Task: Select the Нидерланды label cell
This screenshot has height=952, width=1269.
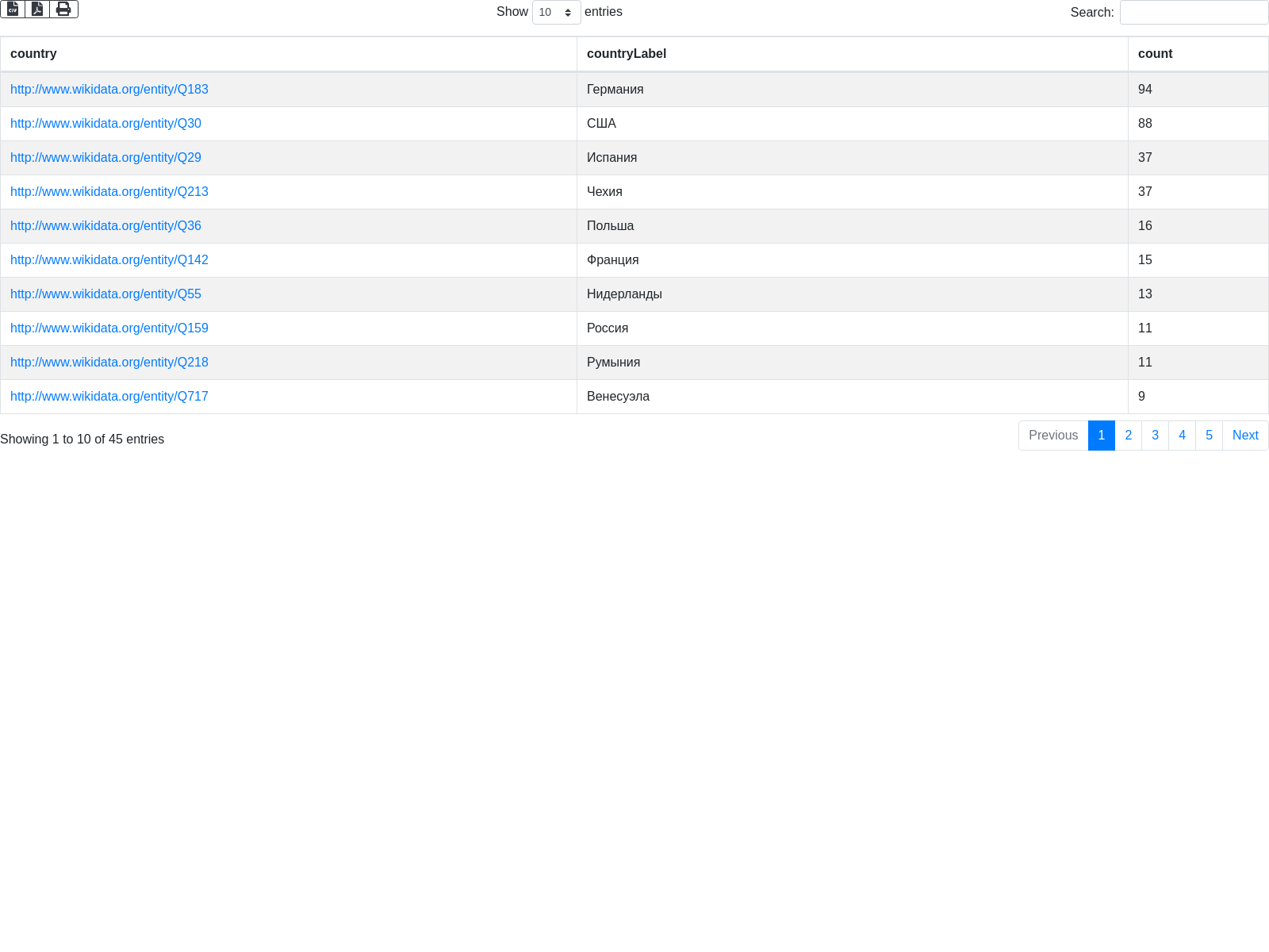Action: coord(853,294)
